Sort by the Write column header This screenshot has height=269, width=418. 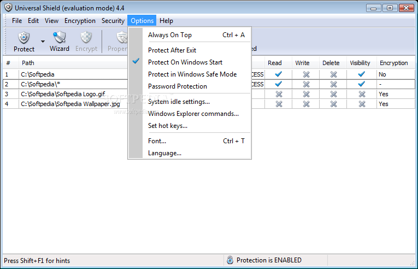tap(306, 63)
